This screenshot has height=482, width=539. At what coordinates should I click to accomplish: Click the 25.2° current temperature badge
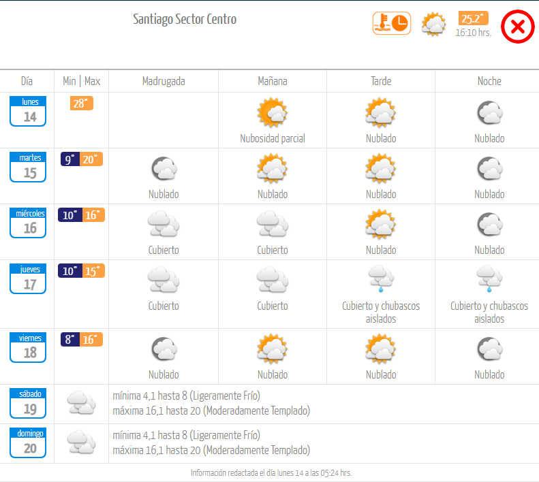[x=473, y=18]
